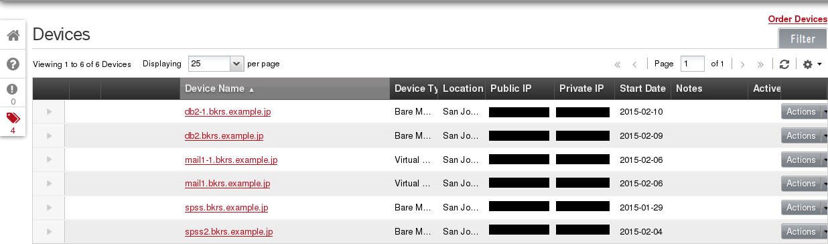Open the mail1-1.bkrs.example.jp device link
This screenshot has width=828, height=244.
coord(231,160)
